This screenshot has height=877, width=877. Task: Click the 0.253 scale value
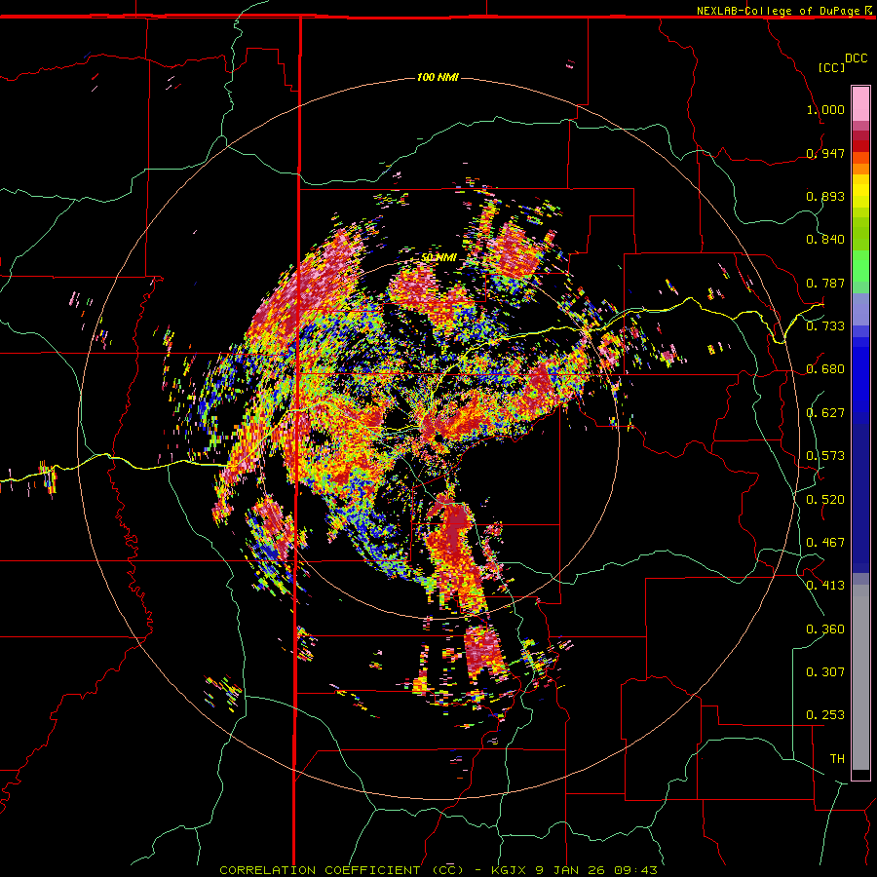pyautogui.click(x=825, y=715)
